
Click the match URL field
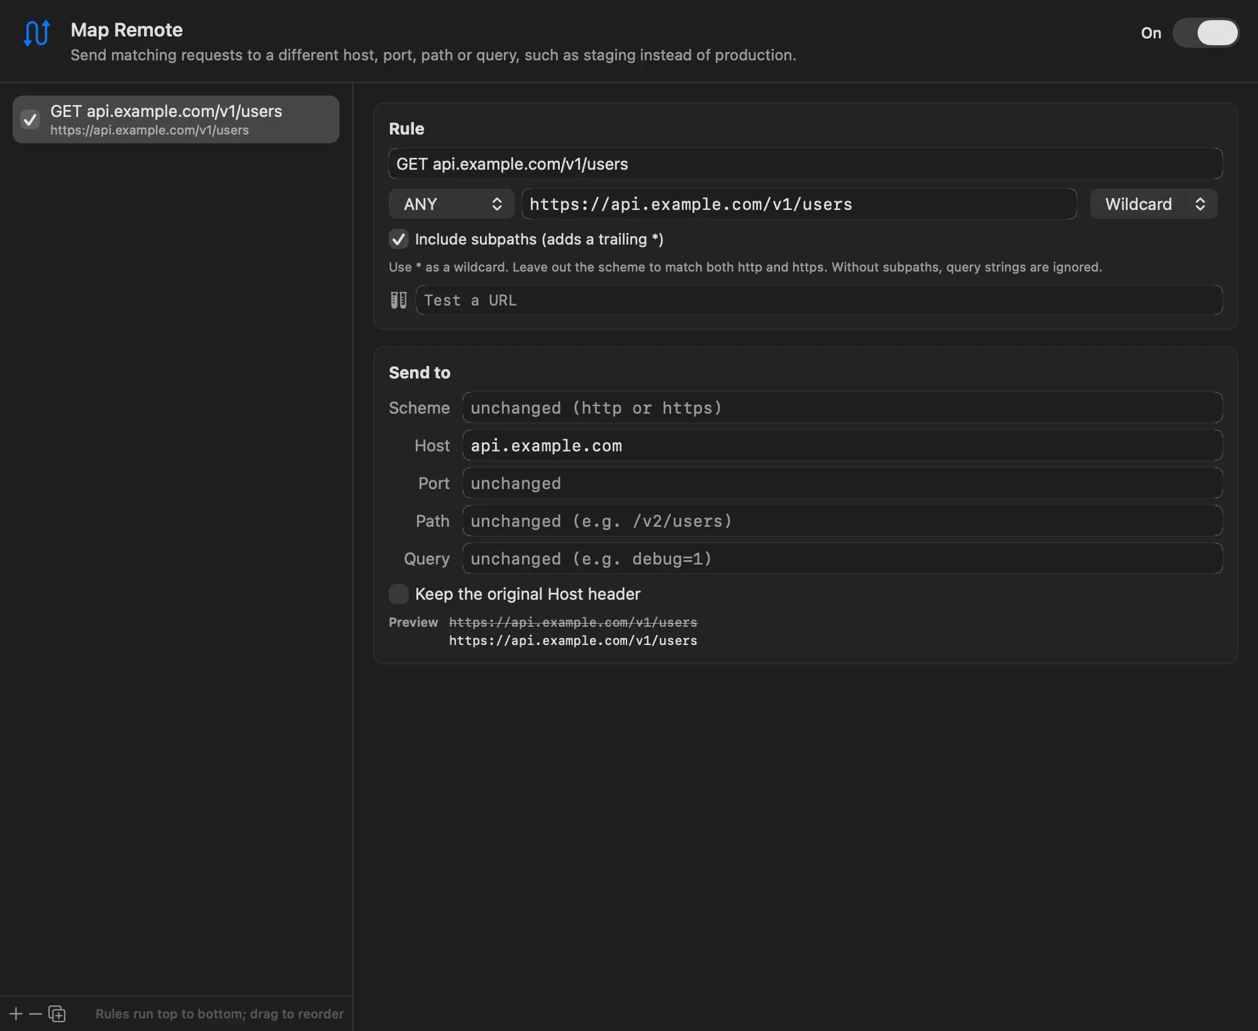click(799, 204)
